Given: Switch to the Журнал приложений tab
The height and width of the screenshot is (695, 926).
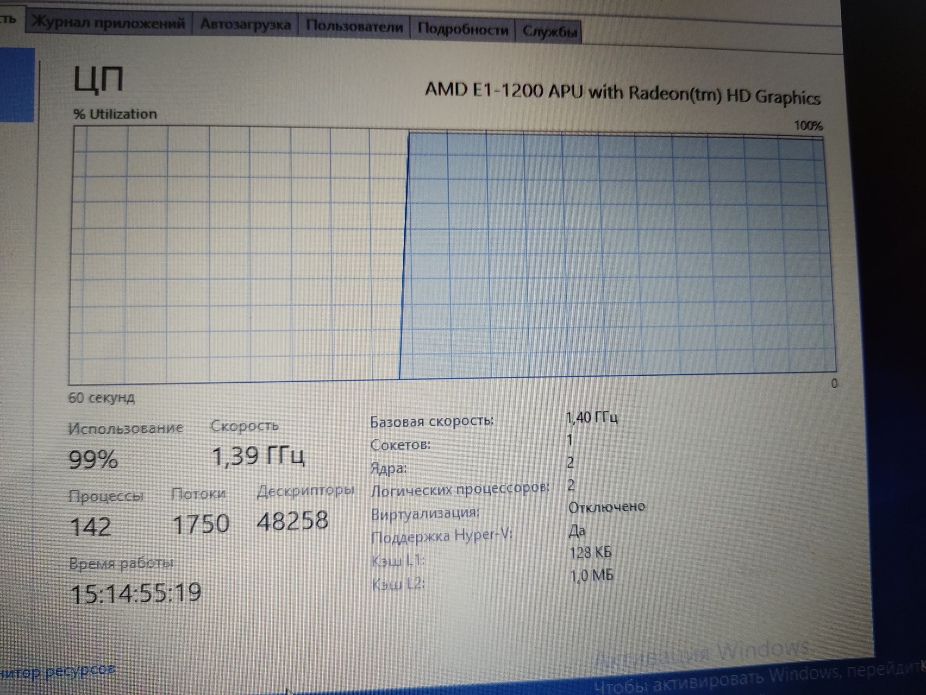Looking at the screenshot, I should (x=109, y=23).
